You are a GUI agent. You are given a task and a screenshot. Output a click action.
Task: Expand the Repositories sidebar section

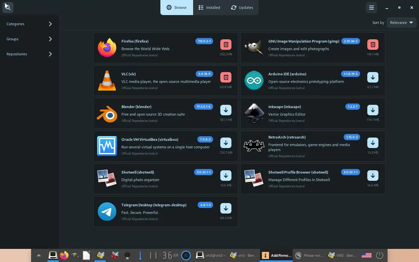(29, 54)
